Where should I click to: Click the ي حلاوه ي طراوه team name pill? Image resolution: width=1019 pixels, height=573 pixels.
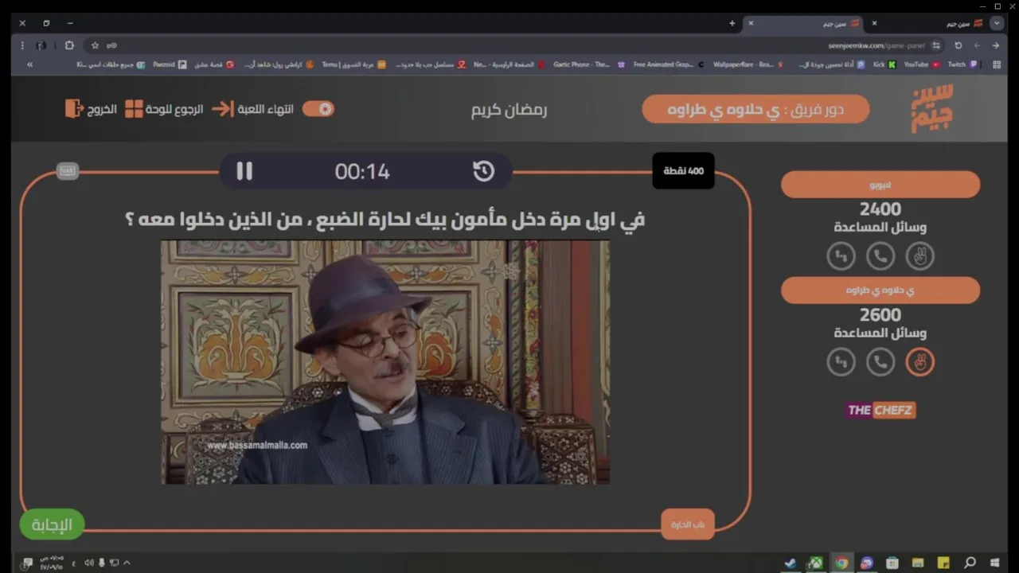[880, 290]
